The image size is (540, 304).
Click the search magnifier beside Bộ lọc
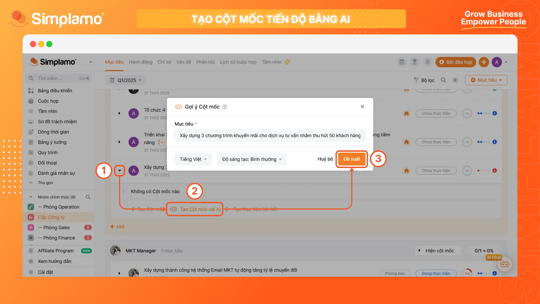[444, 80]
